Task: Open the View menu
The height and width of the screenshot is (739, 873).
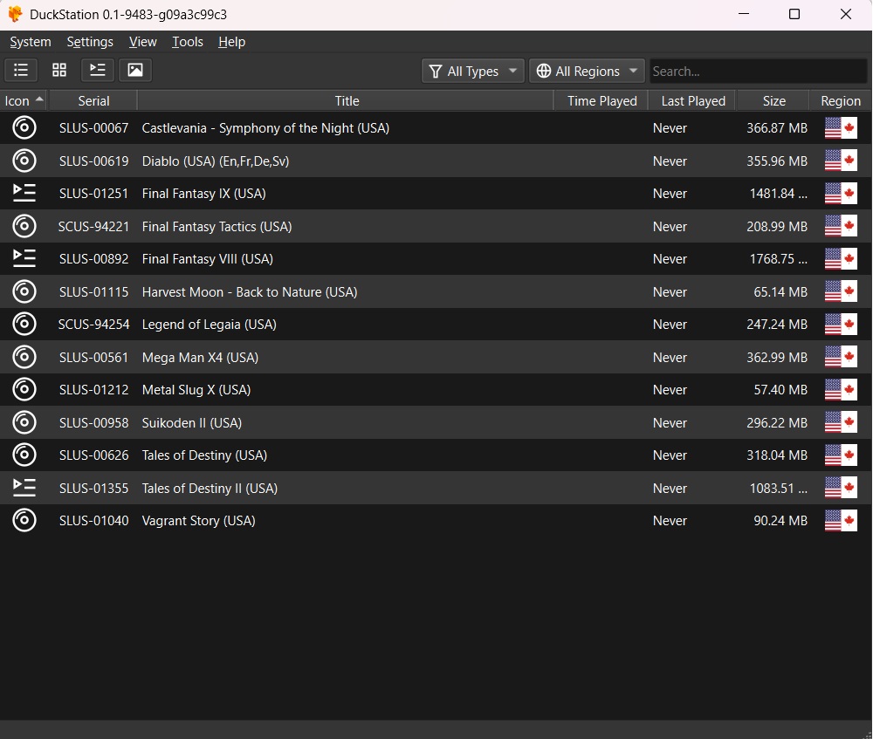Action: (x=142, y=42)
